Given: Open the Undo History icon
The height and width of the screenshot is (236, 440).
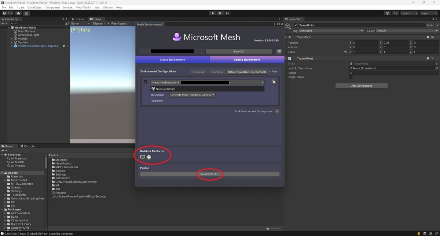Looking at the screenshot, I should click(x=388, y=13).
